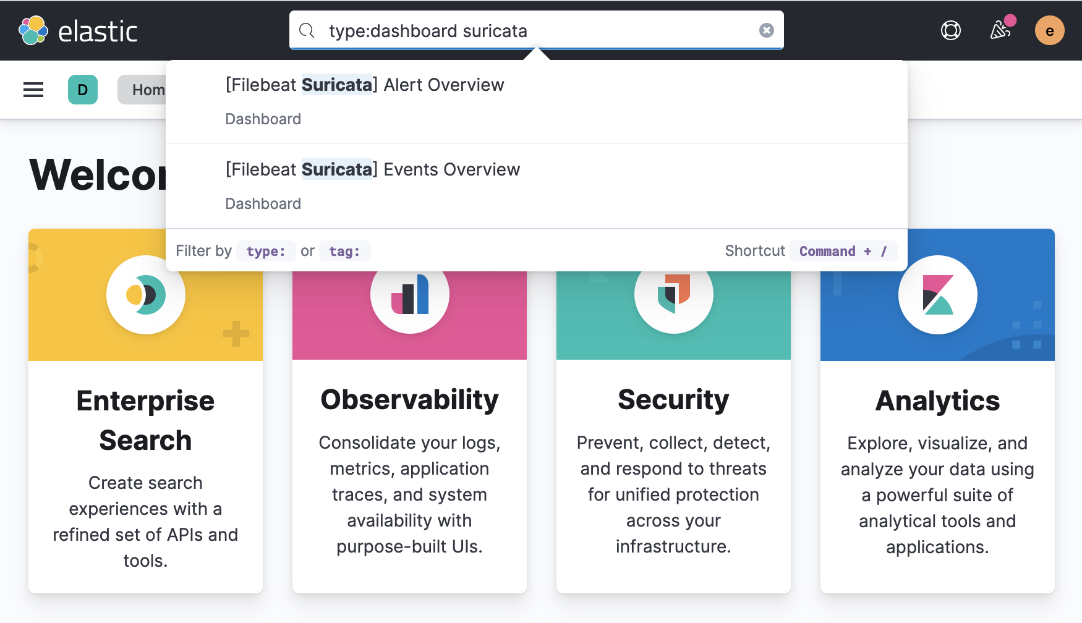Click the Security shield icon
Screen dimensions: 1082x623
click(x=674, y=294)
